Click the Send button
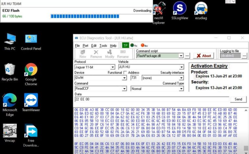 238,99
